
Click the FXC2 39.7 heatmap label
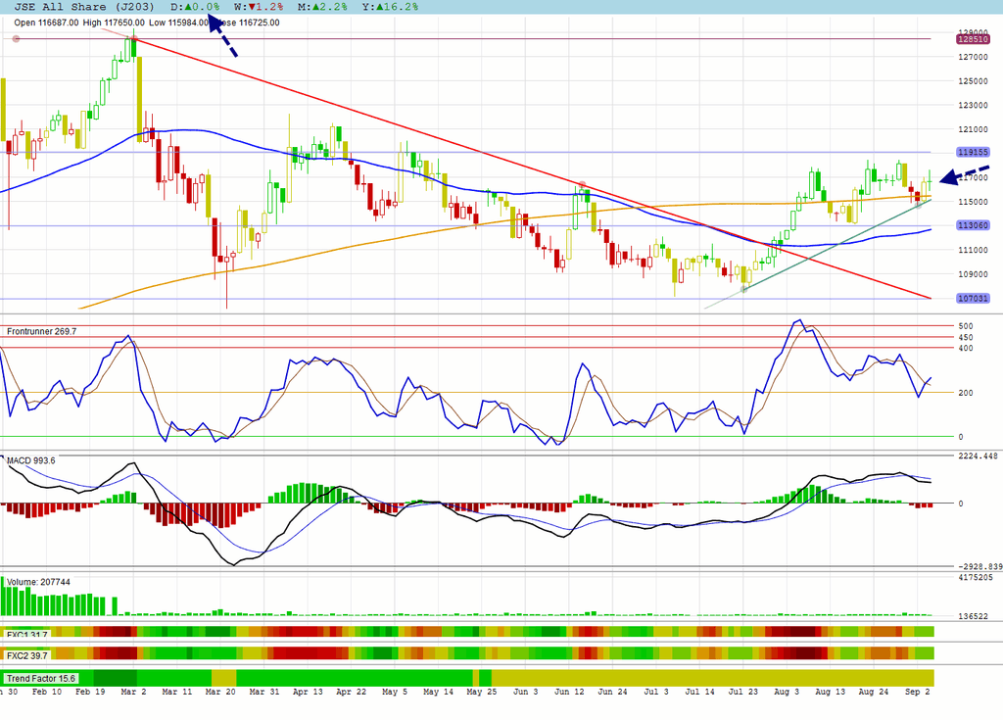point(26,655)
